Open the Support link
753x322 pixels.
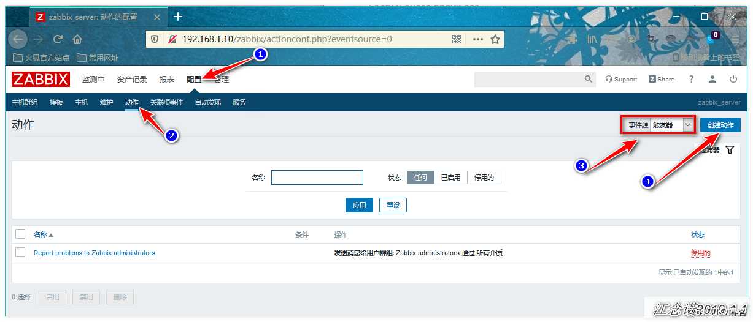(621, 79)
